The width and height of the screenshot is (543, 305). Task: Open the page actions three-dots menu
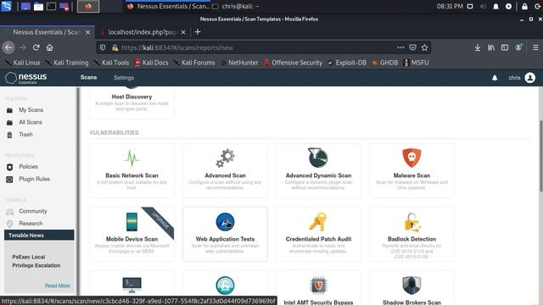(400, 47)
